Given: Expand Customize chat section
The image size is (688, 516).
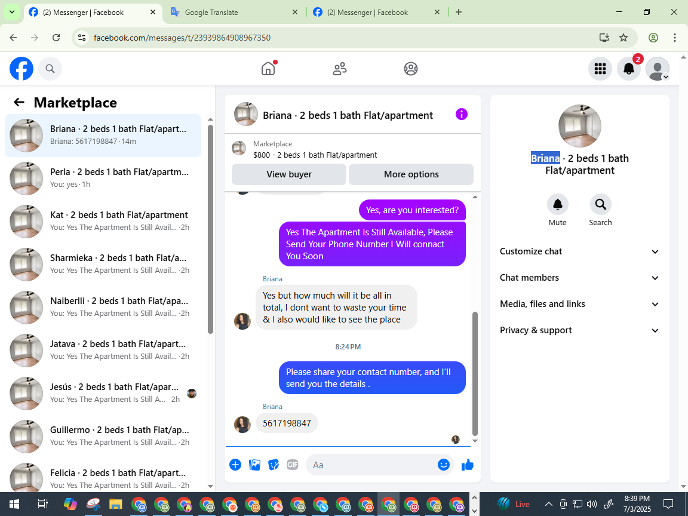Looking at the screenshot, I should tap(580, 251).
